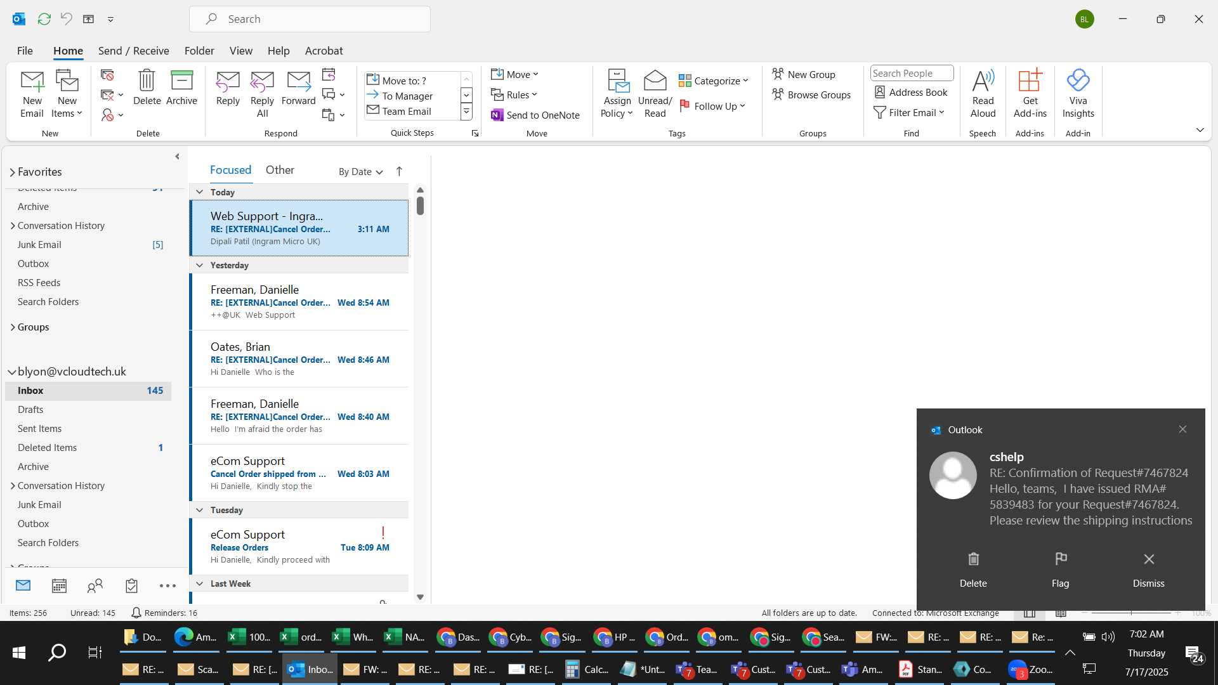The width and height of the screenshot is (1218, 685).
Task: Start Read Aloud speech
Action: [983, 94]
